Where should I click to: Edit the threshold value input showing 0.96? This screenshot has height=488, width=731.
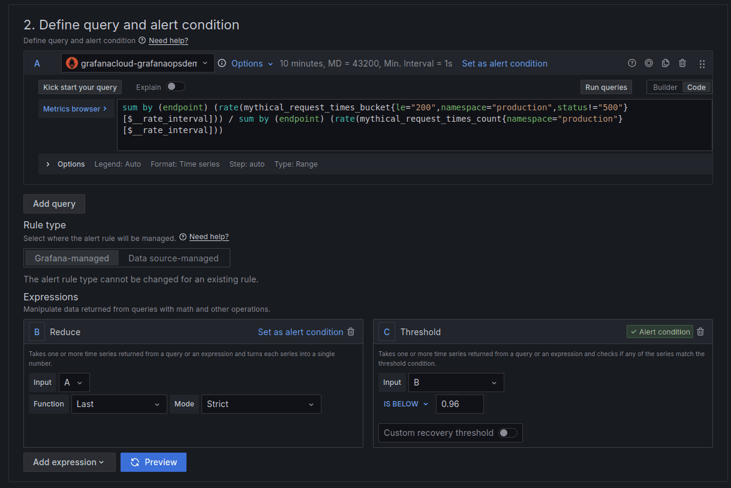pos(459,403)
